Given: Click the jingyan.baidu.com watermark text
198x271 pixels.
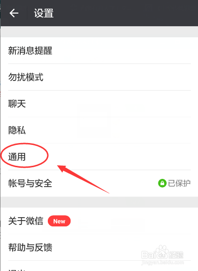Looking at the screenshot, I should pyautogui.click(x=162, y=263).
